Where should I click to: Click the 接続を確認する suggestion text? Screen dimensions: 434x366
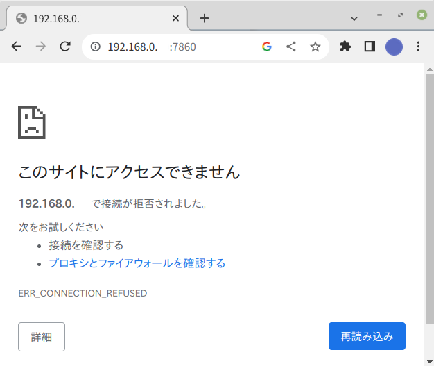pyautogui.click(x=86, y=245)
